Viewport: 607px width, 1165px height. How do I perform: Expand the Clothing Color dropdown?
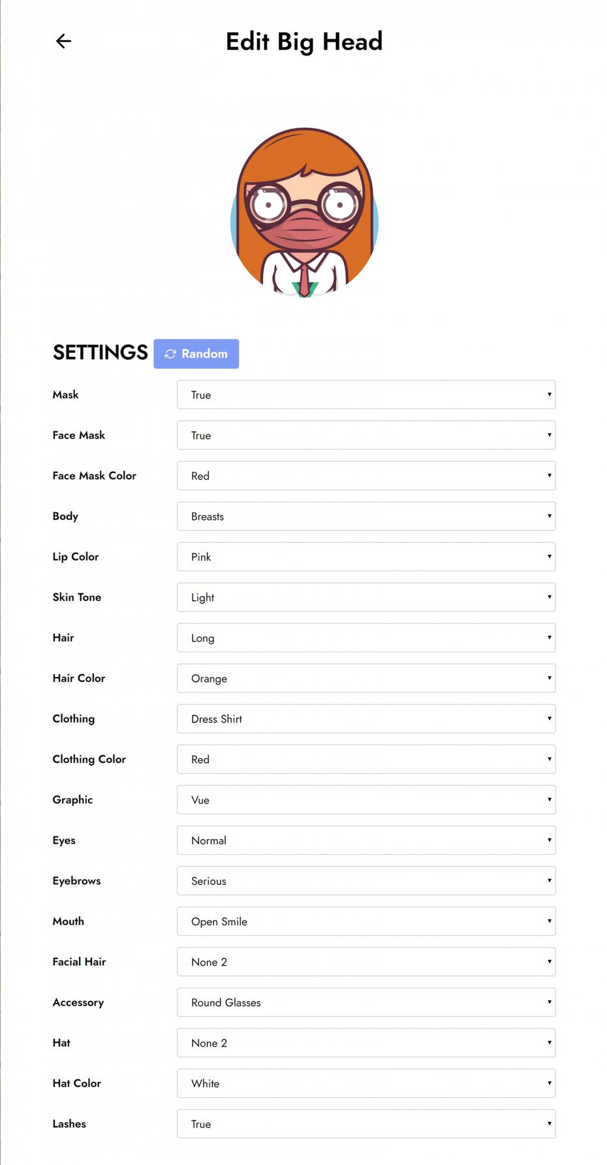pyautogui.click(x=366, y=759)
